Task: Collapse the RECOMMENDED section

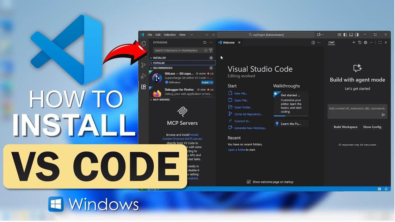Action: coord(182,68)
